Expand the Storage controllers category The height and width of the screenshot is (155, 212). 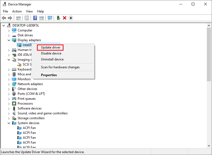pyautogui.click(x=9, y=118)
